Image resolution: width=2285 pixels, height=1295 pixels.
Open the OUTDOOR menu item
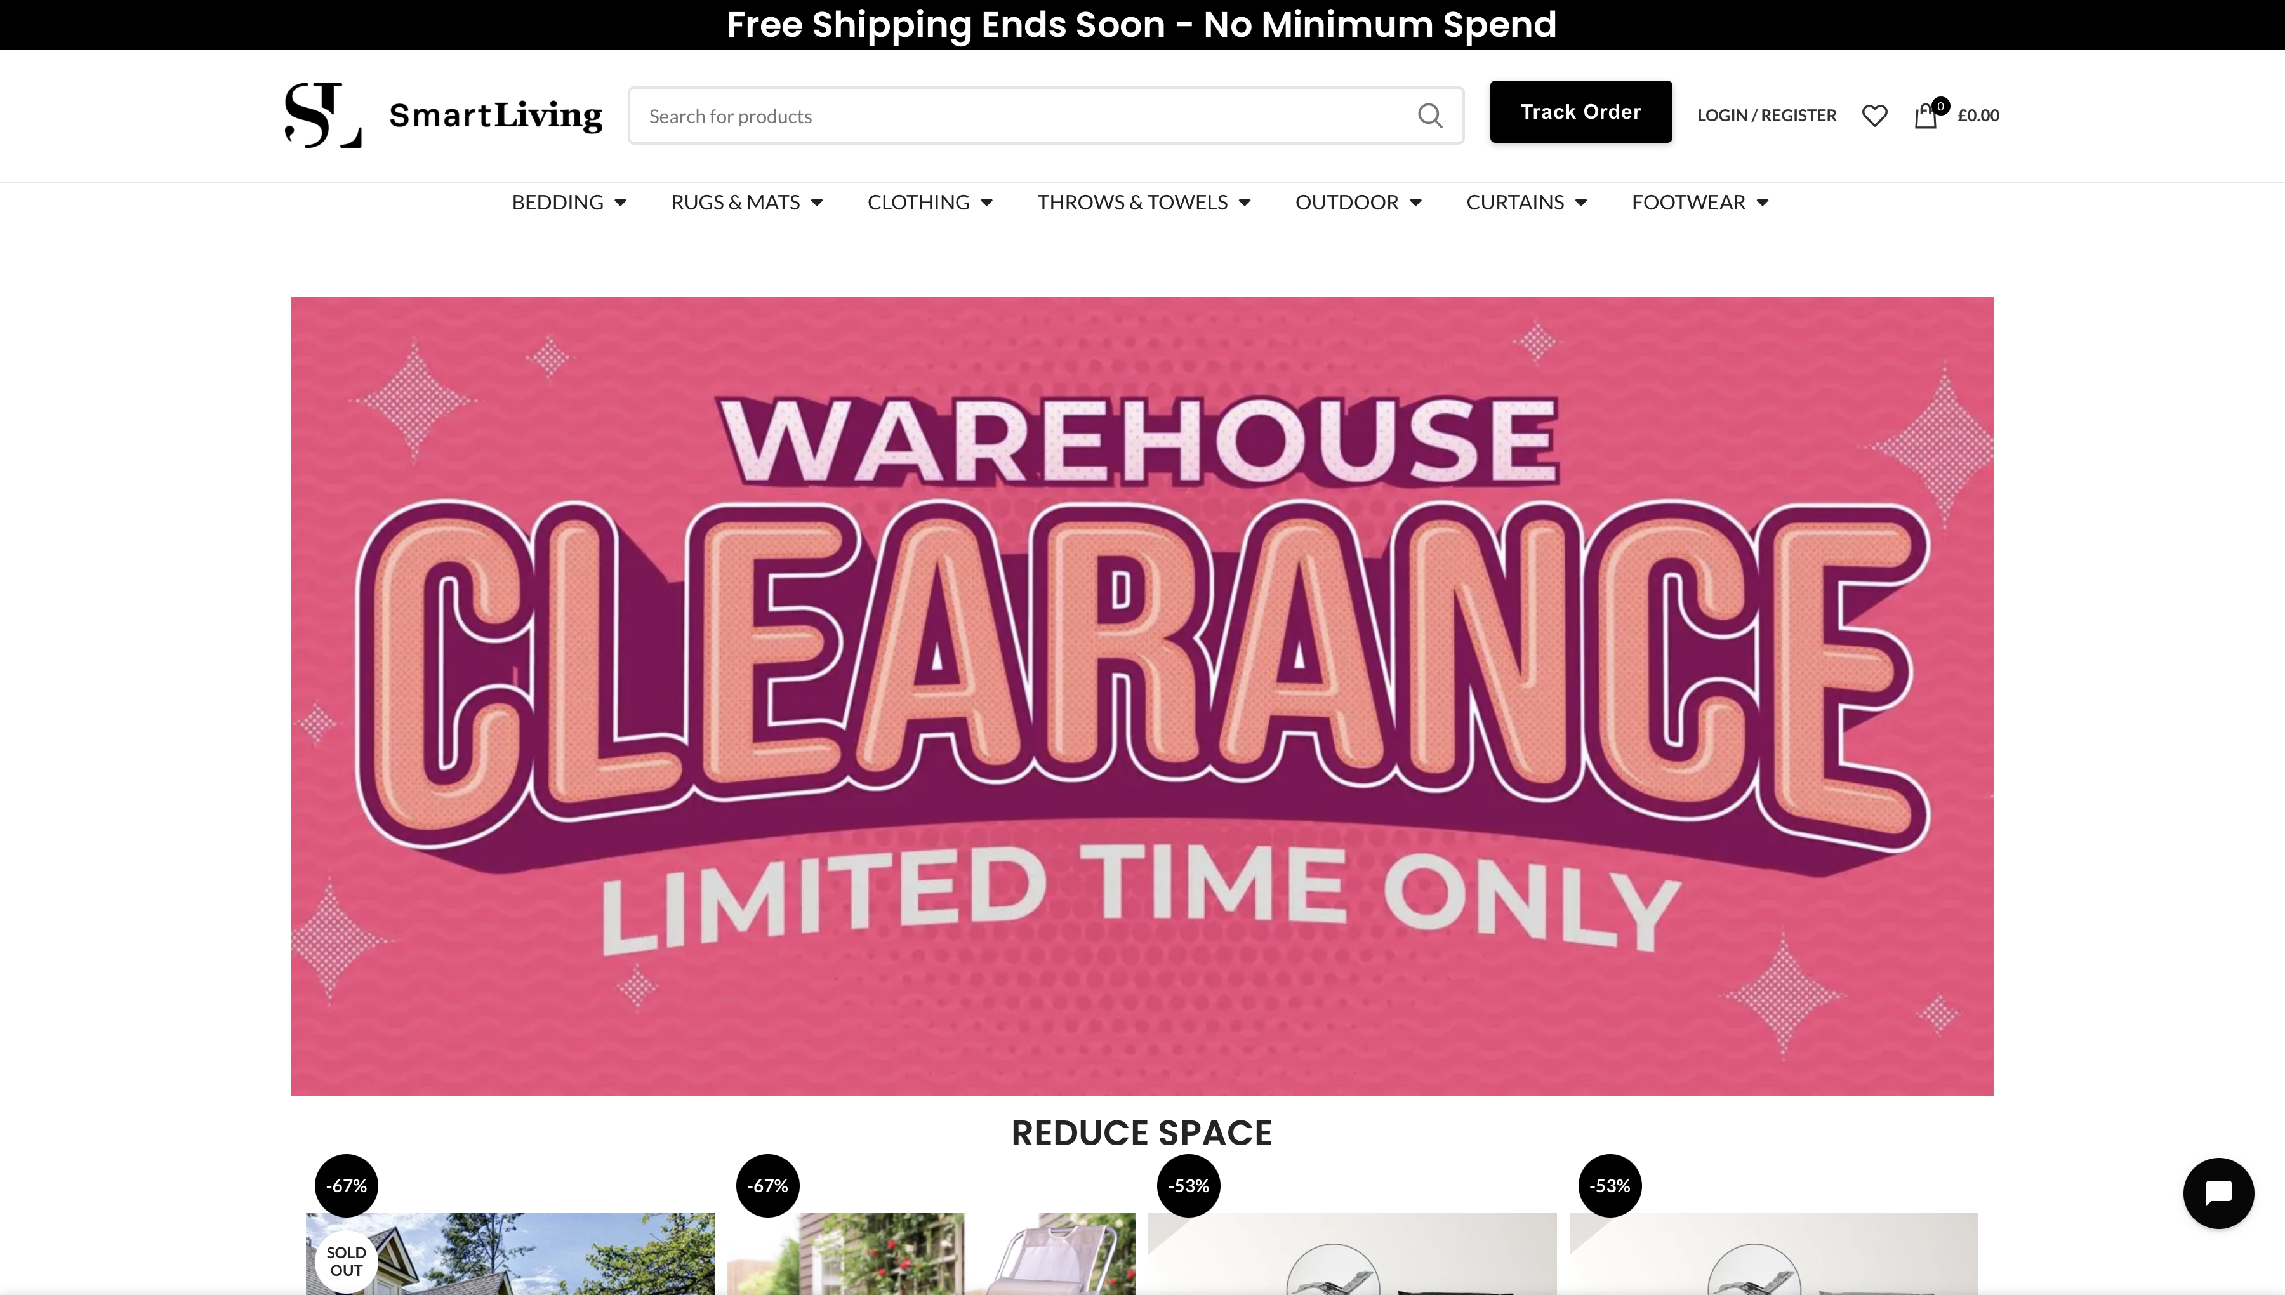coord(1346,203)
